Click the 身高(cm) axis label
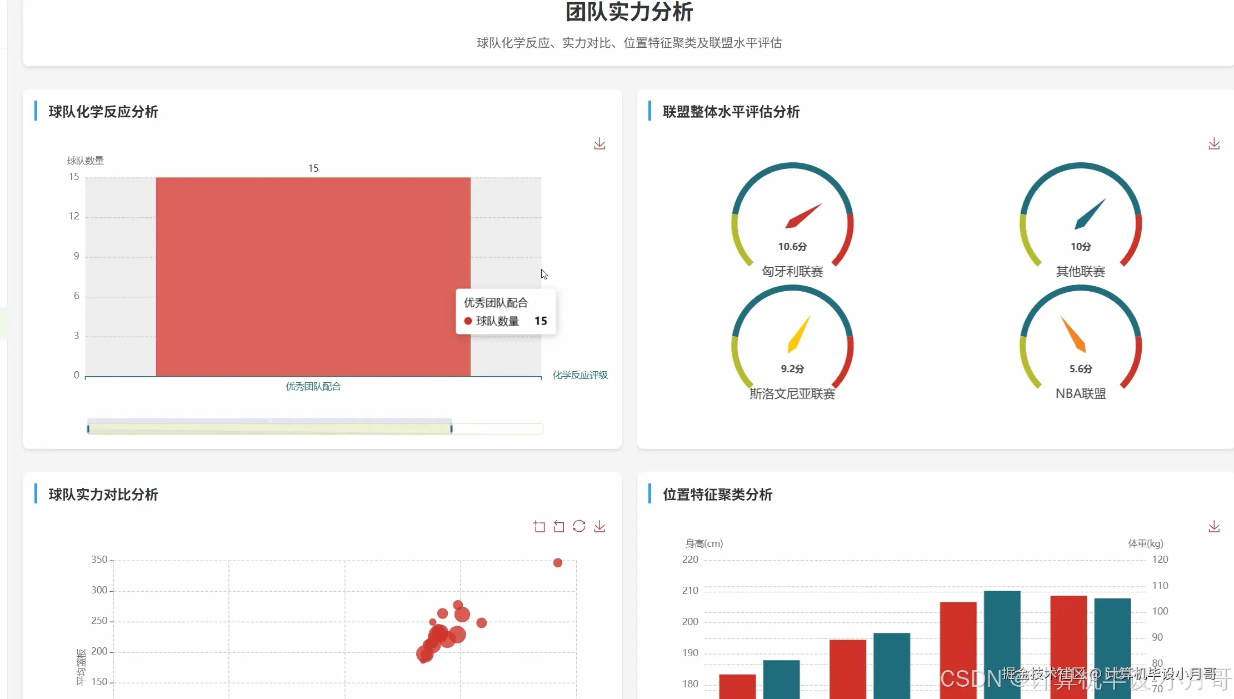1234x699 pixels. click(704, 543)
